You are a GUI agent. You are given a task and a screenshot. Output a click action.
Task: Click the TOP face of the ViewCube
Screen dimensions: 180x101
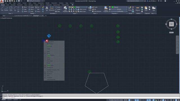click(x=171, y=24)
